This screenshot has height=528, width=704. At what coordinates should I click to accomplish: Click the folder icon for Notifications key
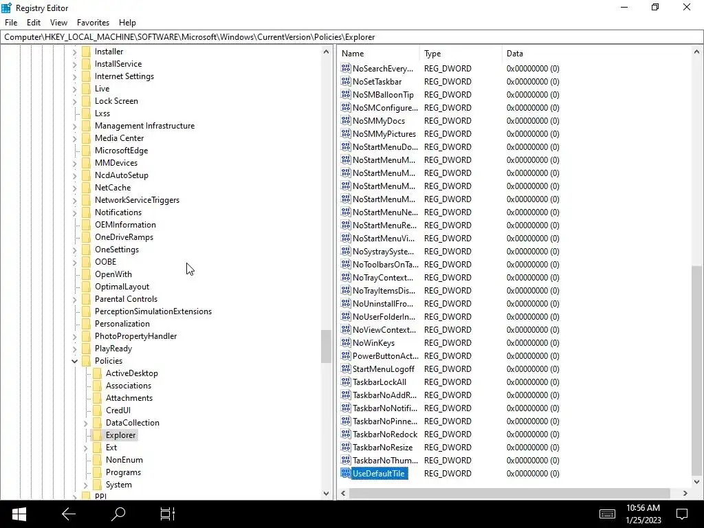click(86, 212)
